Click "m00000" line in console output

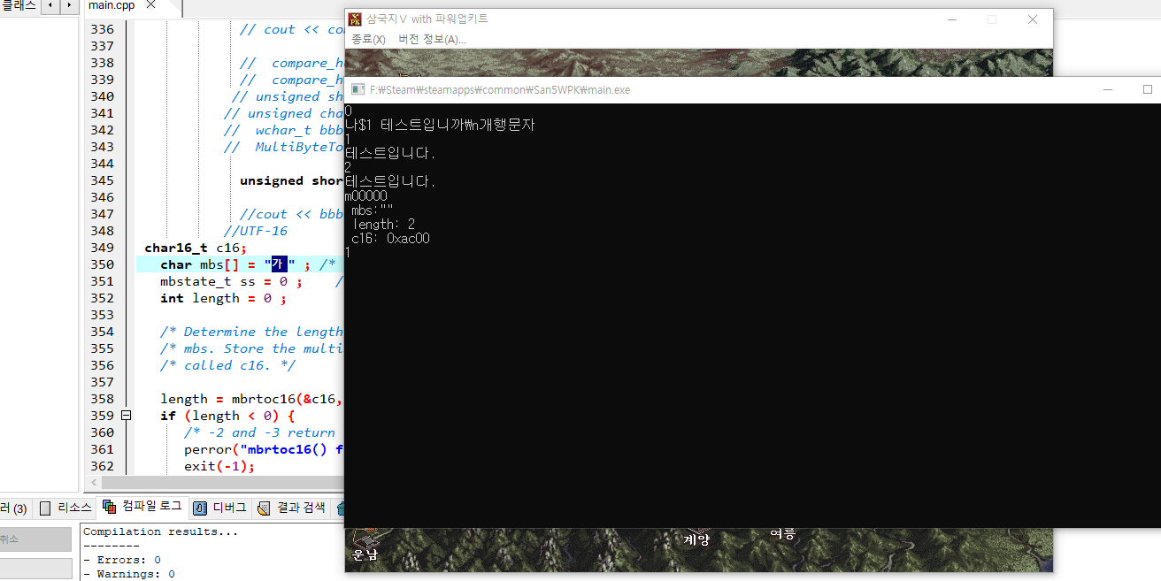[365, 195]
